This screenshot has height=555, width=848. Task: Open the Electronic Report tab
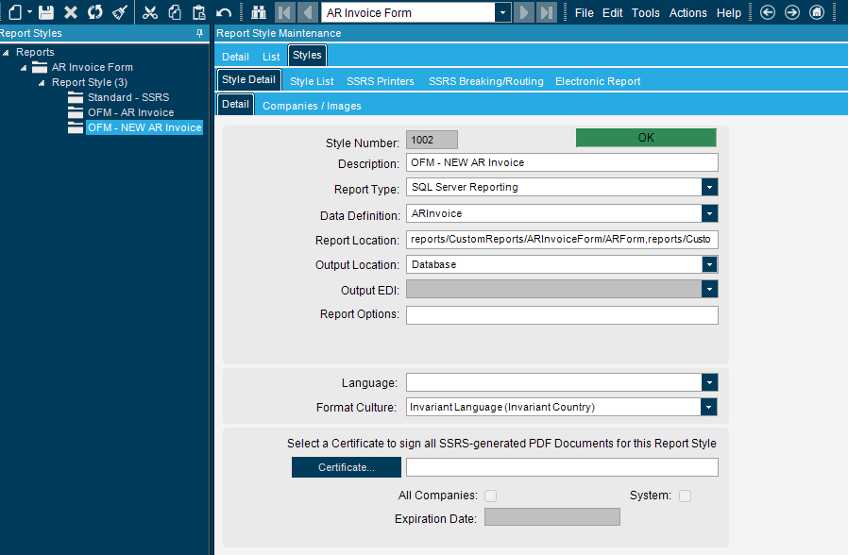tap(598, 81)
